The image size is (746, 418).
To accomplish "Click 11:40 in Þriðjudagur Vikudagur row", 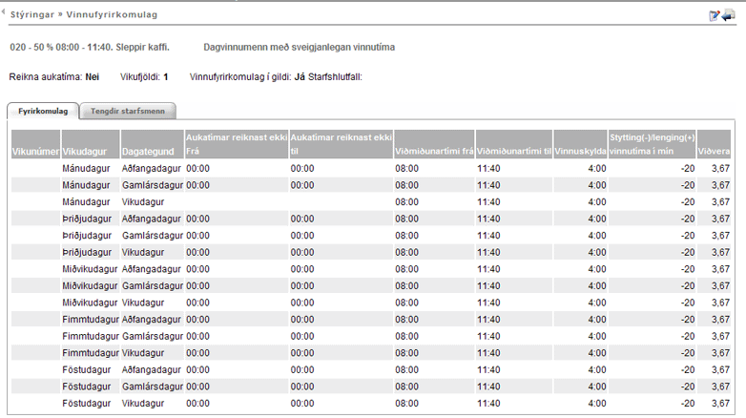I will (x=488, y=252).
